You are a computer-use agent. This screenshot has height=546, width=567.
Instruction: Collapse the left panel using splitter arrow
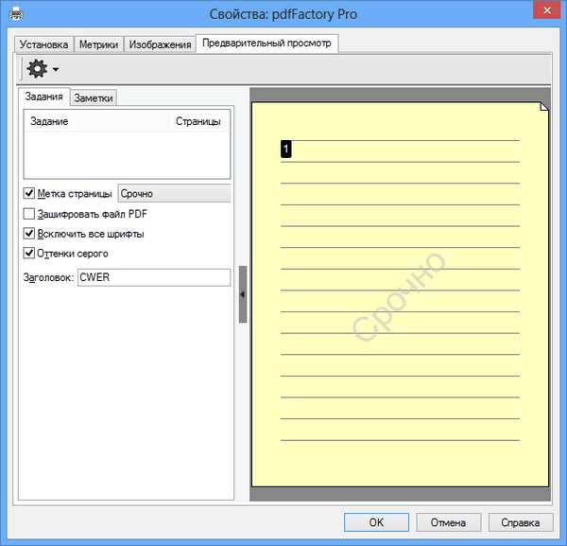pos(243,294)
